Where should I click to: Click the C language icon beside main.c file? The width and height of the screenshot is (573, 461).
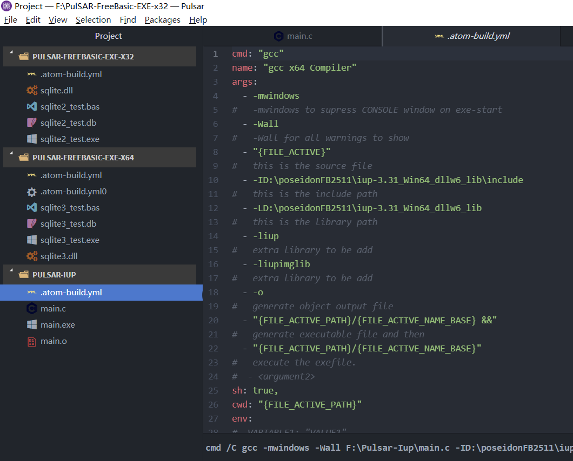[32, 308]
